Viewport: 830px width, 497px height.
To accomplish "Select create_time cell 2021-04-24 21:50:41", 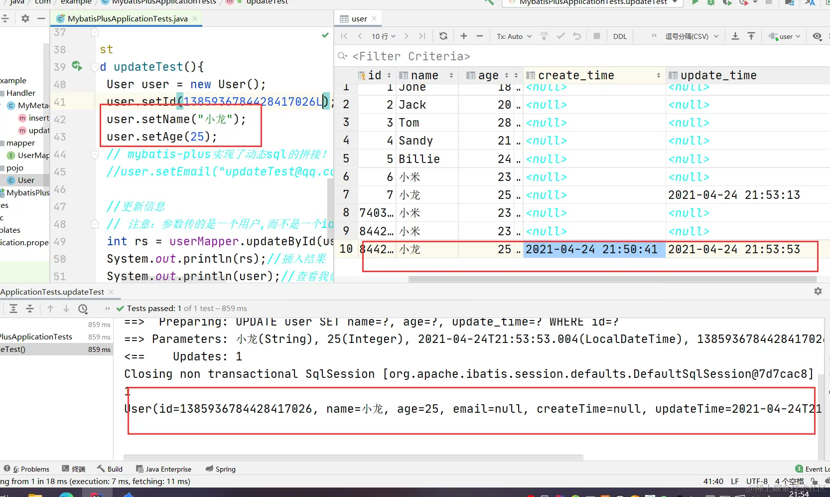I will pos(594,249).
